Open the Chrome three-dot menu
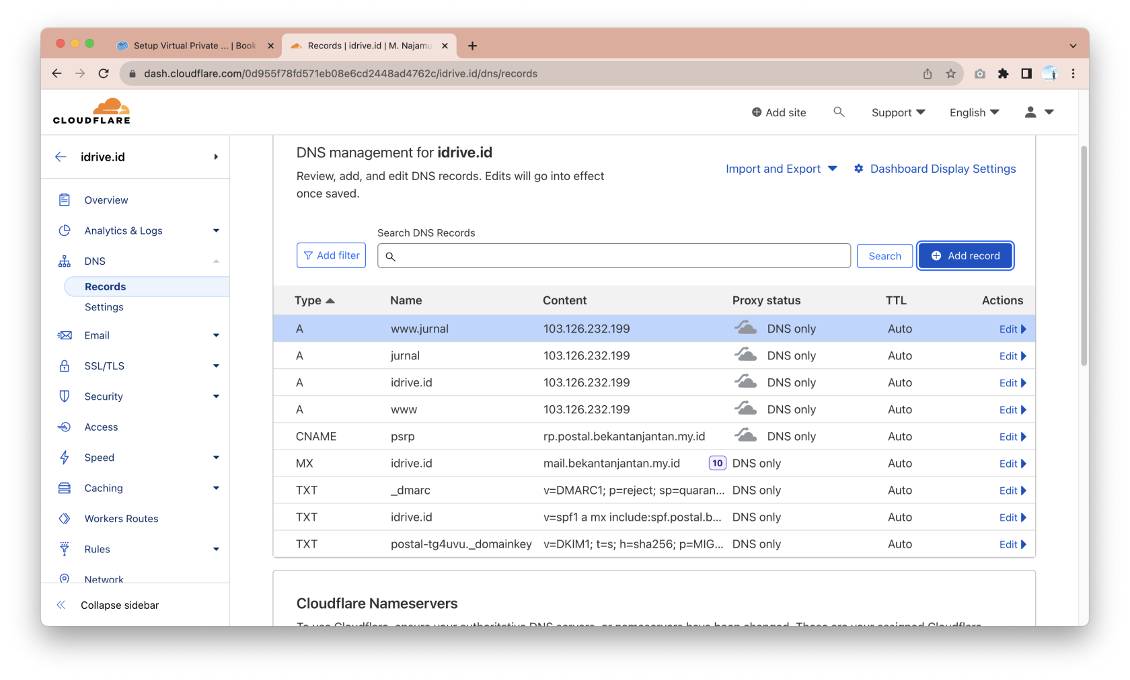Image resolution: width=1130 pixels, height=680 pixels. (x=1073, y=73)
